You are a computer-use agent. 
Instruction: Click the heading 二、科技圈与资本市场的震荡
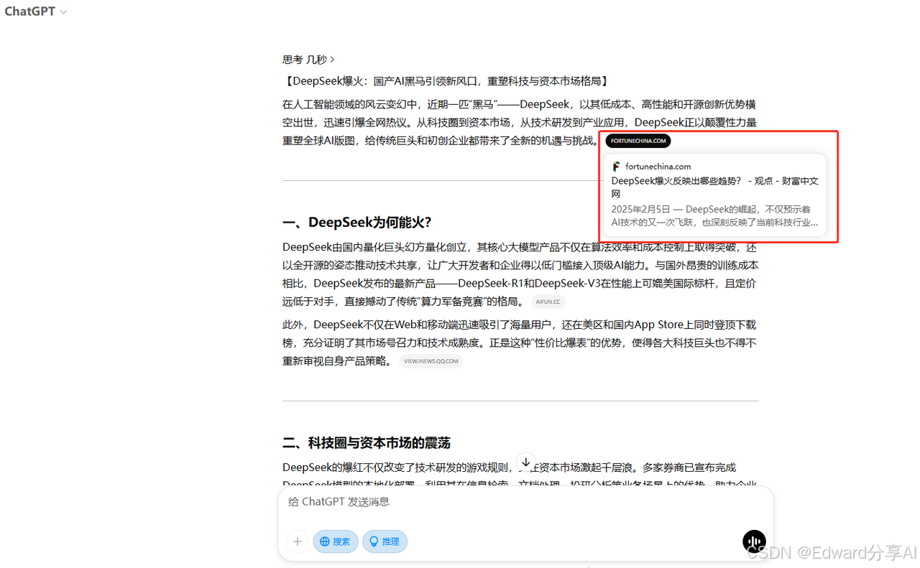pos(367,442)
